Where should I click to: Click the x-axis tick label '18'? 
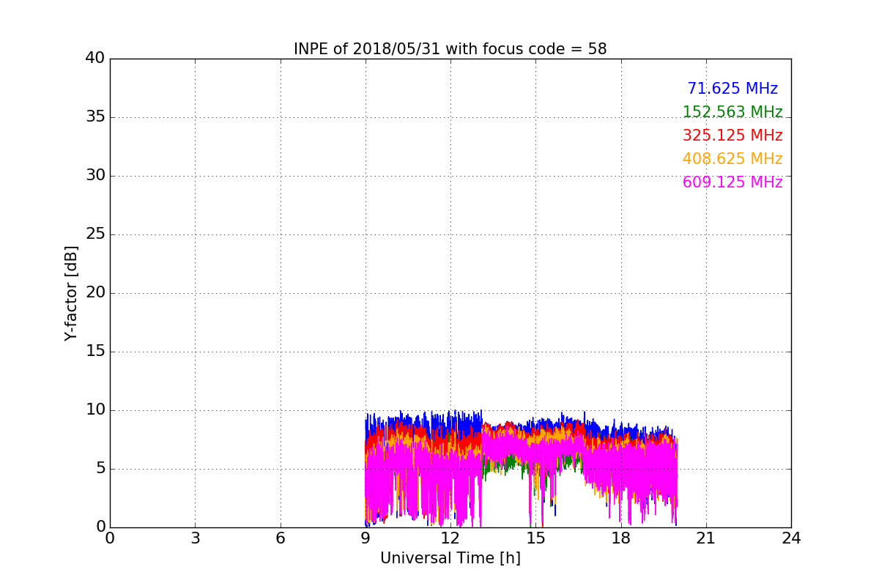coord(621,538)
